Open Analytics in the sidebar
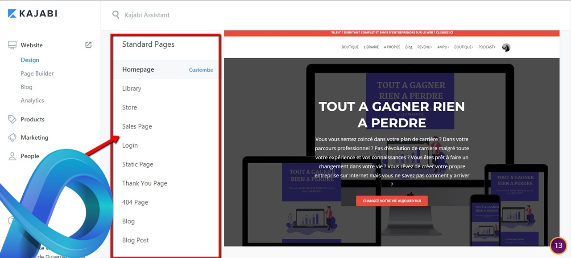Screen dimensions: 571x258 coord(32,101)
